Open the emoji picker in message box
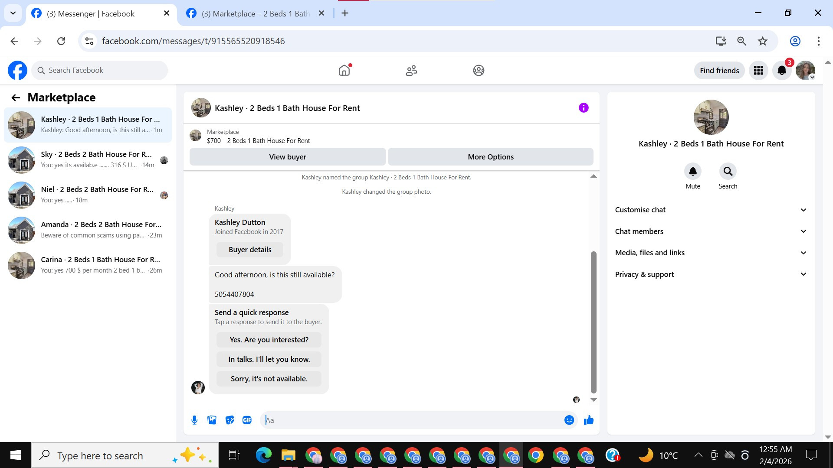The image size is (833, 468). point(569,420)
